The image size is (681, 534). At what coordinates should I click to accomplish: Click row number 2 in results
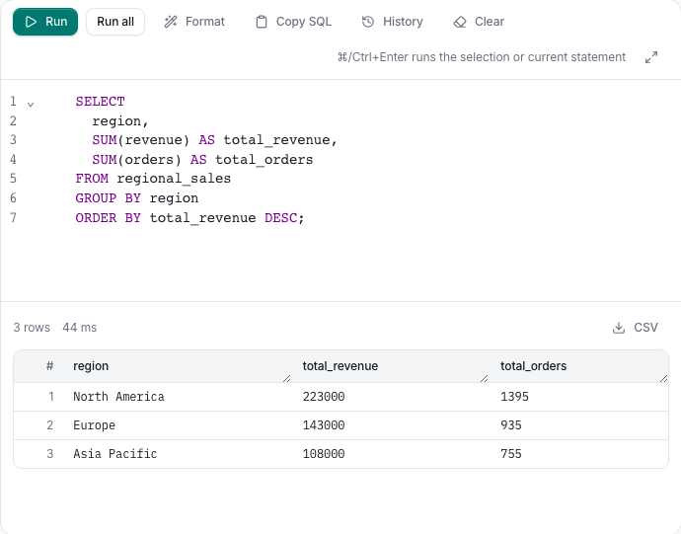[50, 425]
